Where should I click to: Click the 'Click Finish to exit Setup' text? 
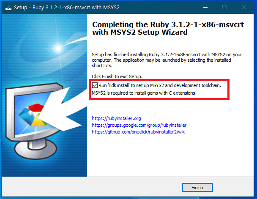click(117, 76)
